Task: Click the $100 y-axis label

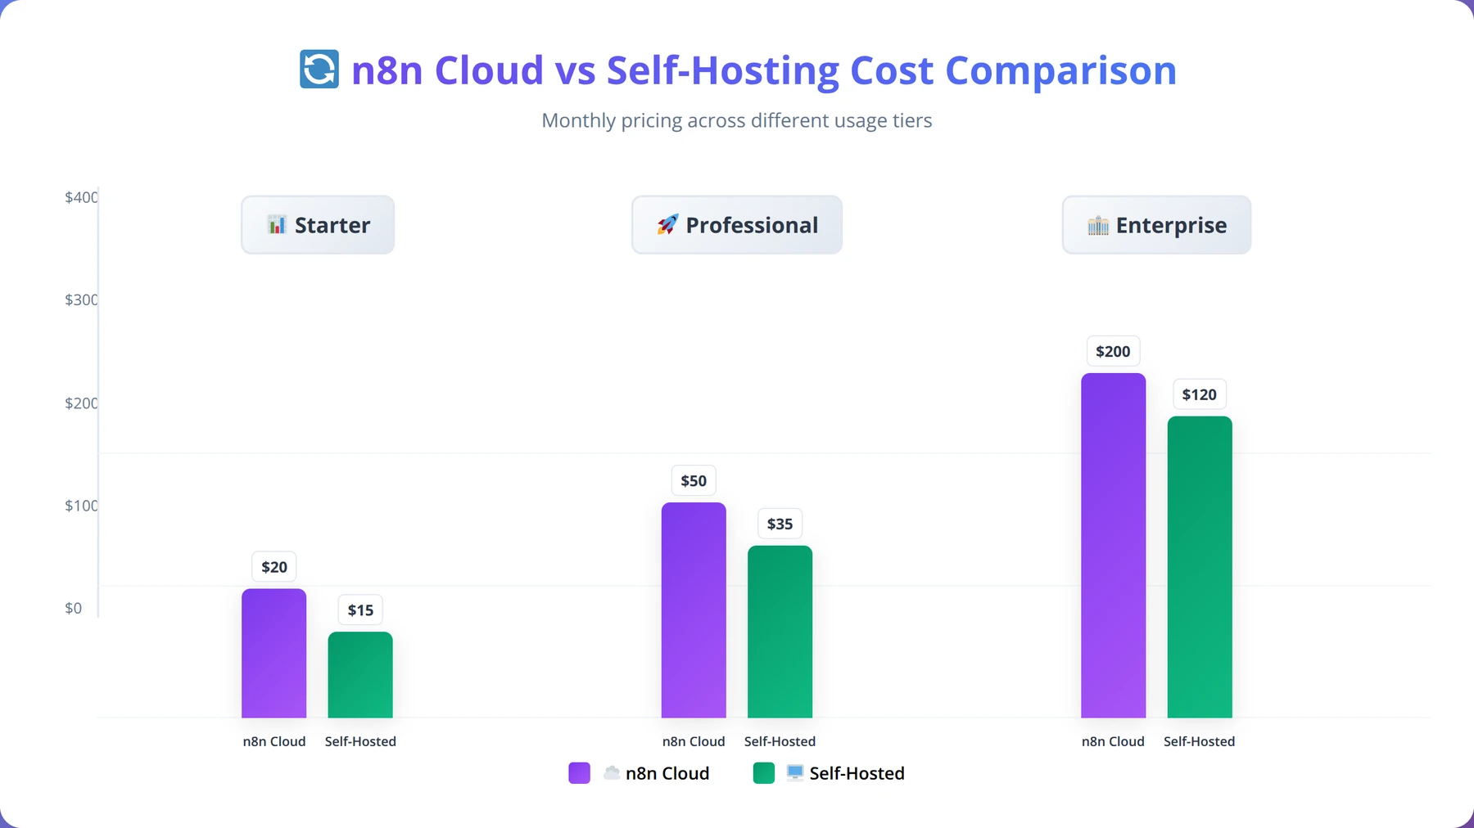Action: (81, 506)
